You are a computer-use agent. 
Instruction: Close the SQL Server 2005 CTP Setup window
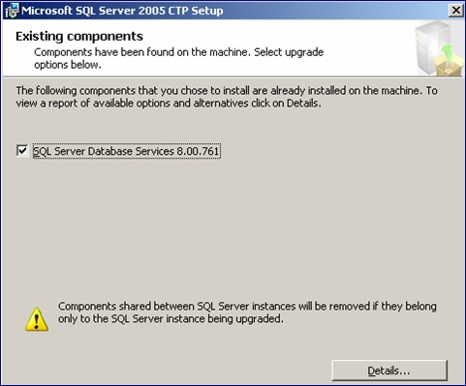pos(456,11)
